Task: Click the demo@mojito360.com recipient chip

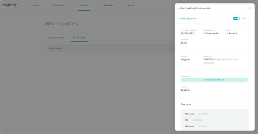Action: pos(214,80)
